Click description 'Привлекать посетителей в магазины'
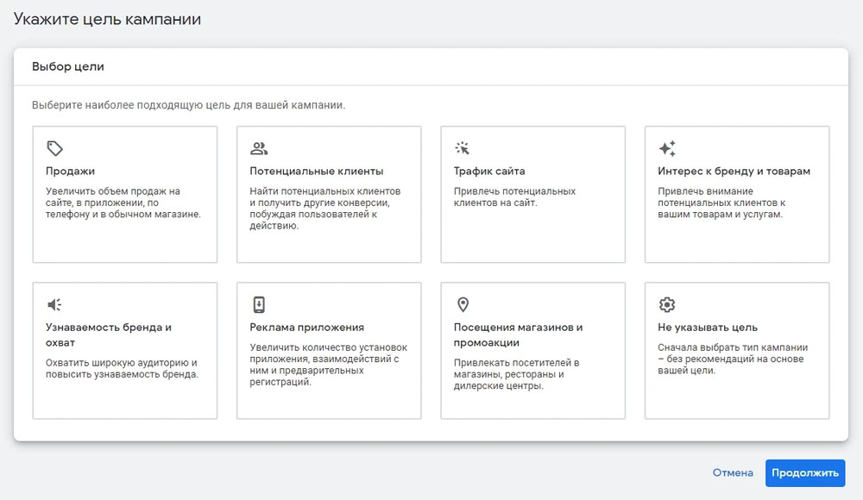Viewport: 863px width, 500px height. 516,374
